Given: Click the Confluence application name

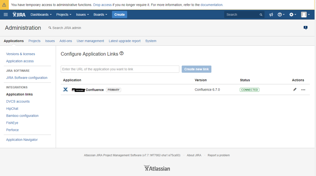Looking at the screenshot, I should click(x=88, y=90).
